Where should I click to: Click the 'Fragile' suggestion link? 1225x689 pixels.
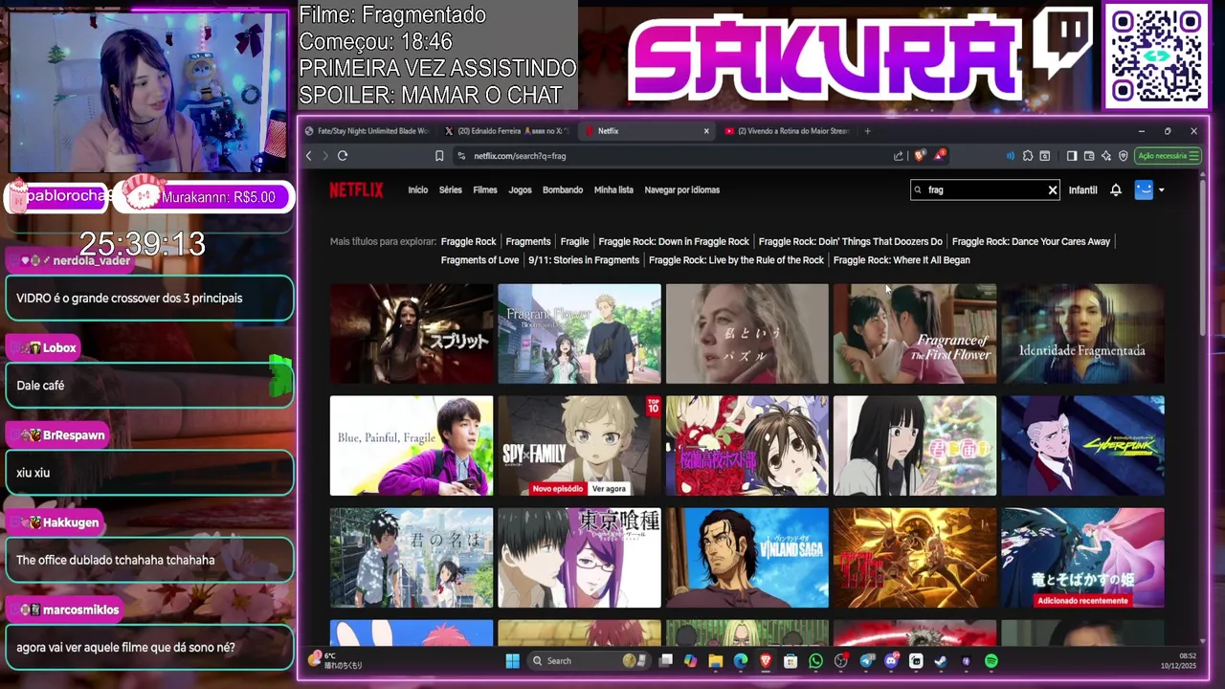coord(574,241)
